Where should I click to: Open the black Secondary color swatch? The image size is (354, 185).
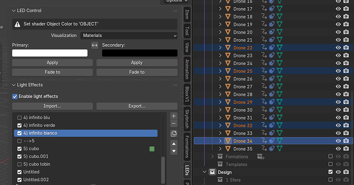(x=140, y=53)
